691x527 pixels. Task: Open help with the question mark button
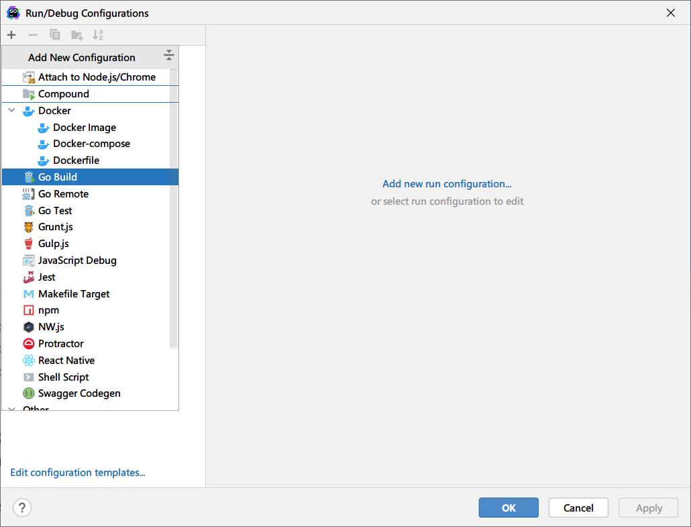pyautogui.click(x=22, y=508)
